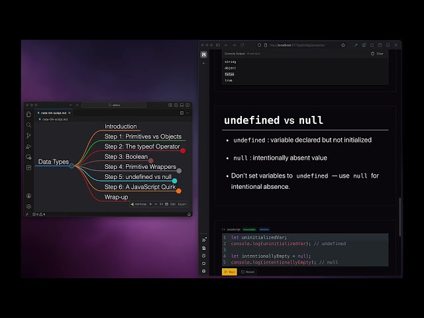Collapse the Data Types root node circle

click(72, 166)
